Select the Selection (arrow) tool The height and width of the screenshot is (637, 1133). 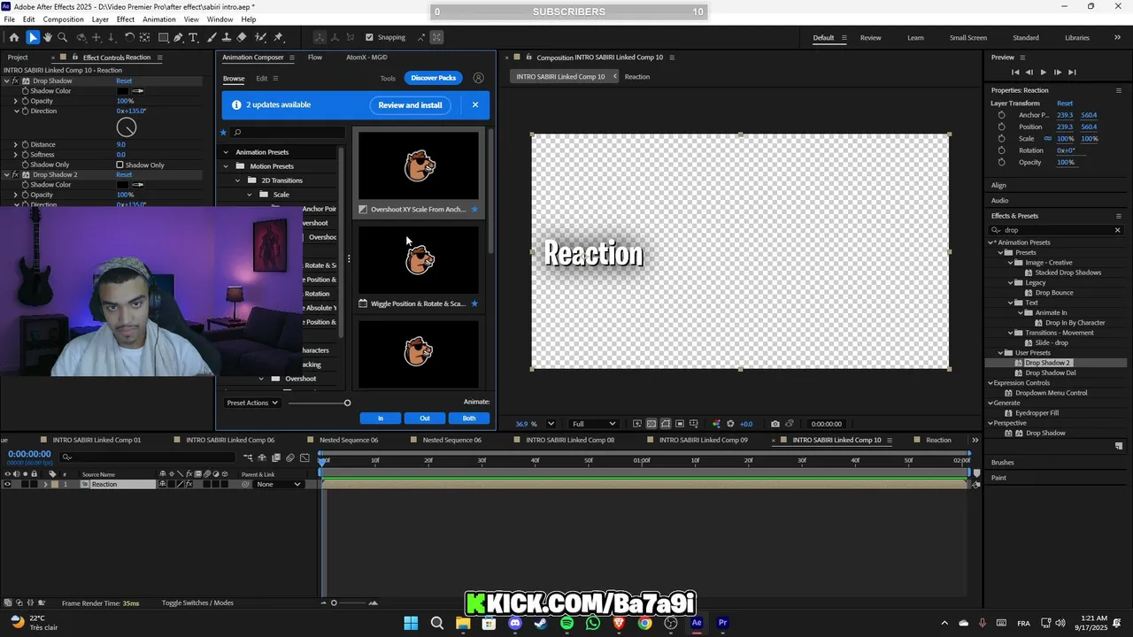[x=33, y=37]
